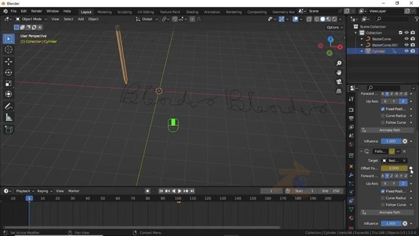Toggle the auto keying record button
The image size is (419, 236).
coord(147,191)
